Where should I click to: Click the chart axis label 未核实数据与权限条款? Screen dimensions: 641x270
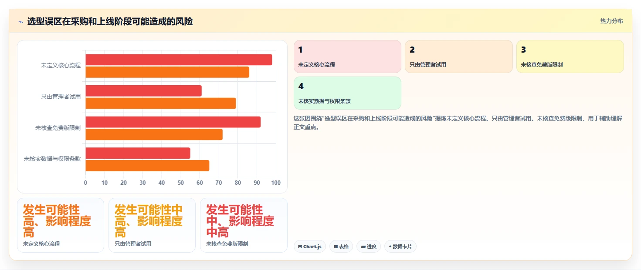[x=52, y=159]
